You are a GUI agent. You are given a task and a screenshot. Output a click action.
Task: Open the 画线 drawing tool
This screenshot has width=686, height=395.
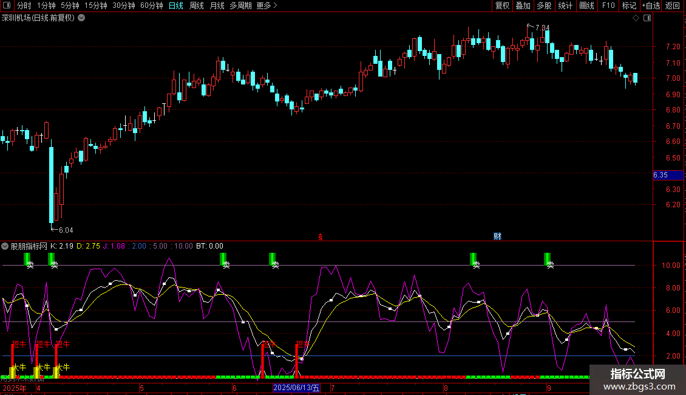click(586, 6)
